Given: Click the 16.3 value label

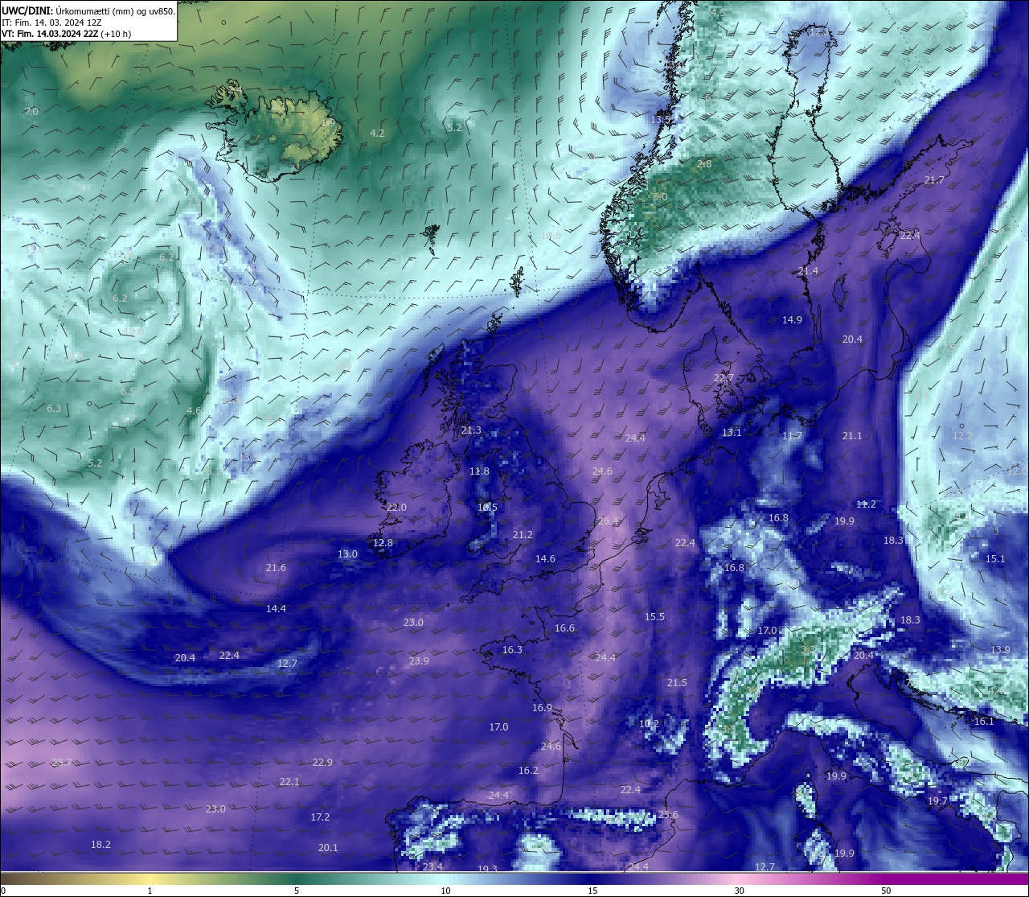Looking at the screenshot, I should (512, 649).
